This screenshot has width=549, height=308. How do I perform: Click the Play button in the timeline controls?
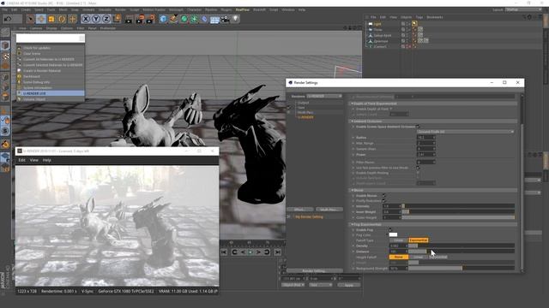coord(250,252)
